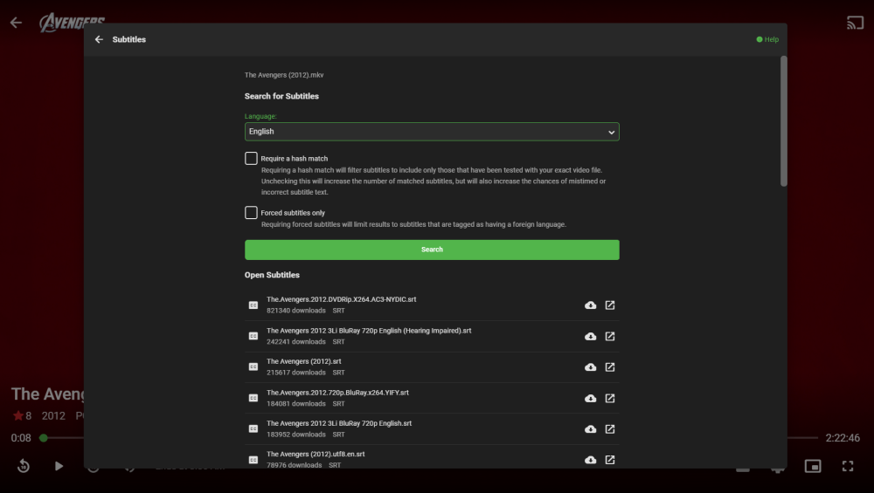Screen dimensions: 874x493
Task: Check Forced subtitles only option
Action: (251, 213)
